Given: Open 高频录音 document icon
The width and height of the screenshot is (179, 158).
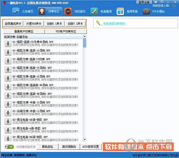Looking at the screenshot, I should click(120, 11).
